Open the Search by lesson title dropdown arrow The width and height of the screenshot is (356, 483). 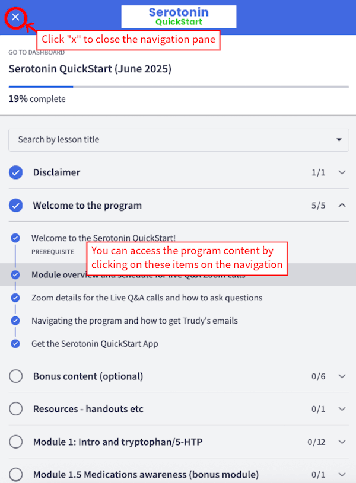click(339, 140)
